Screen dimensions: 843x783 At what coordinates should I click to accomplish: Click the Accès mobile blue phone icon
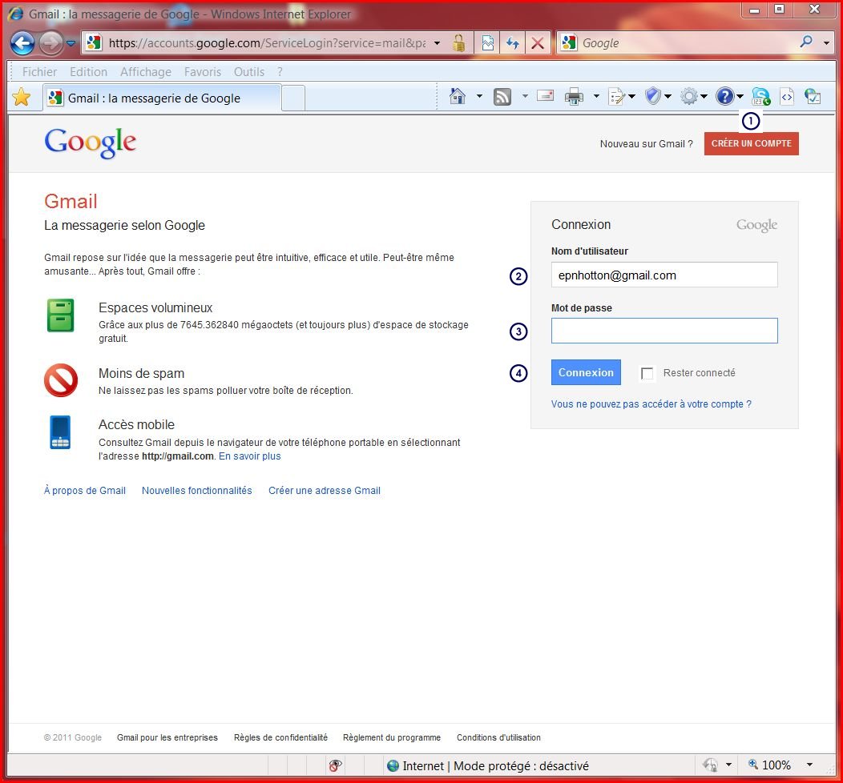(x=60, y=432)
